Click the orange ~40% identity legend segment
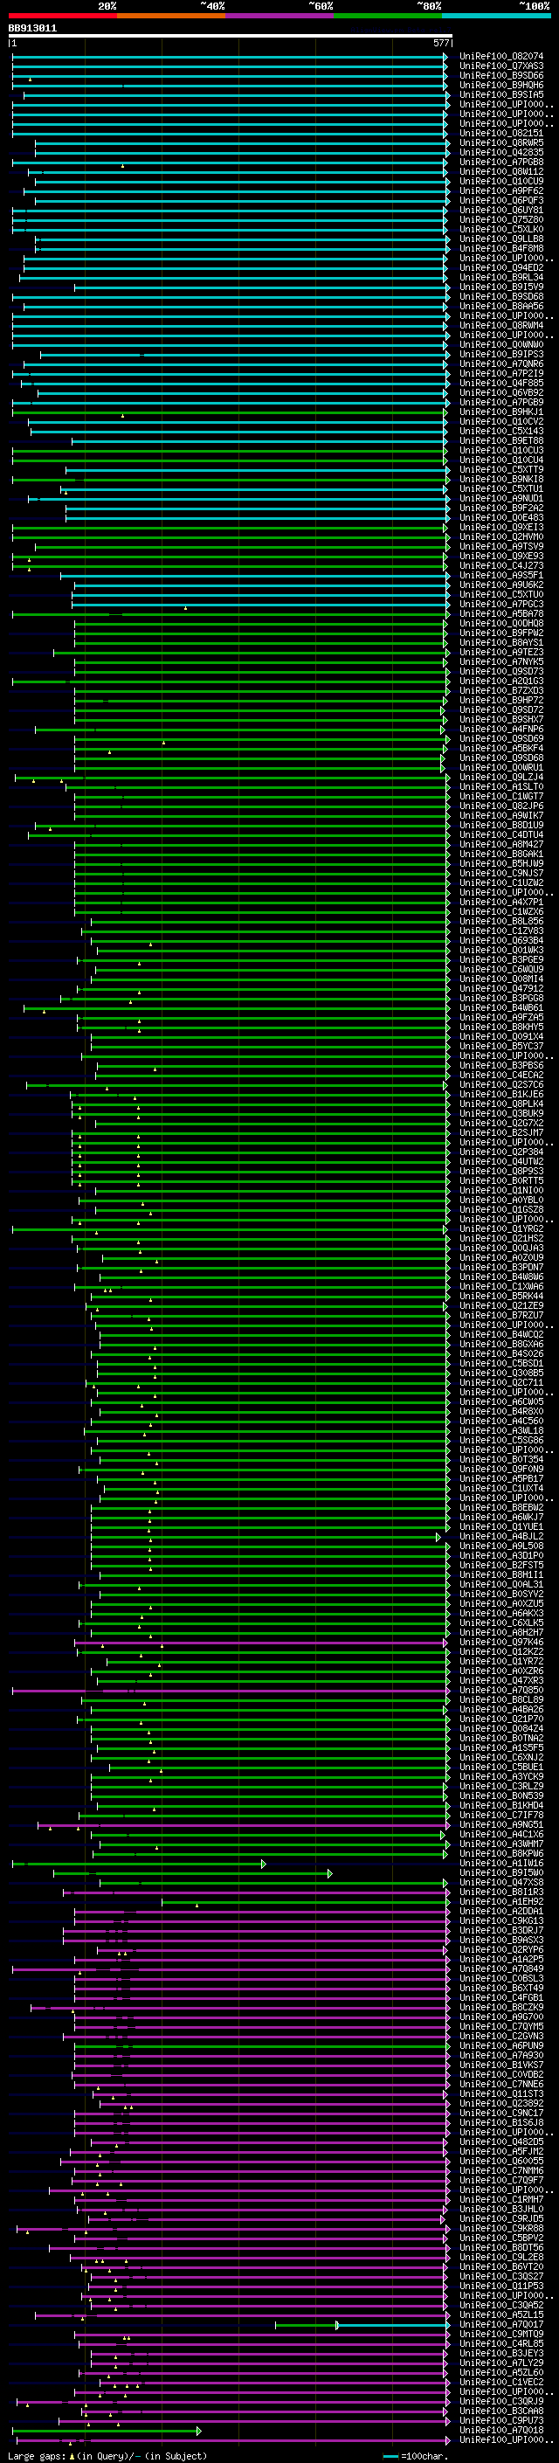 [x=171, y=16]
